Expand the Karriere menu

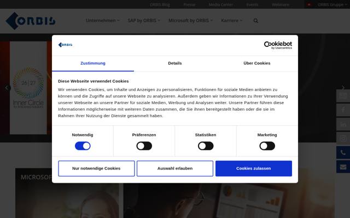[x=231, y=21]
